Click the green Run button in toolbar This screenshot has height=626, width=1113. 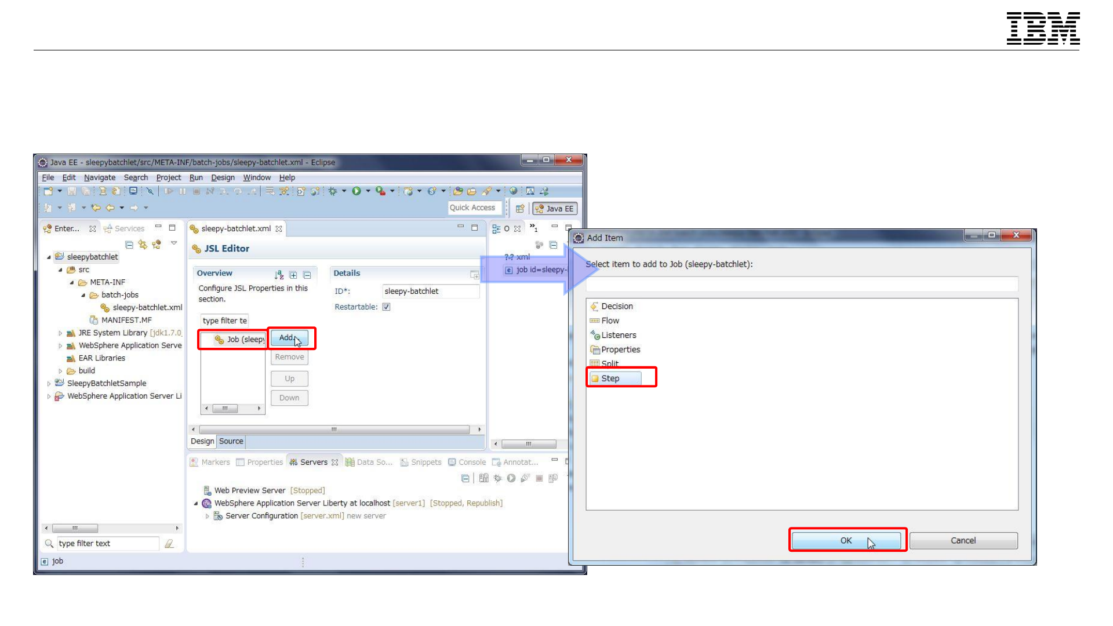(357, 191)
